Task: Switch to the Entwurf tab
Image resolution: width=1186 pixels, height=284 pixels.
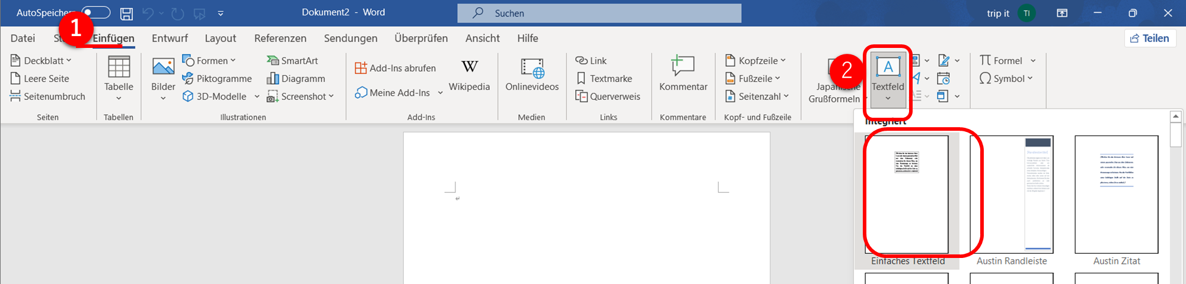Action: coord(170,38)
